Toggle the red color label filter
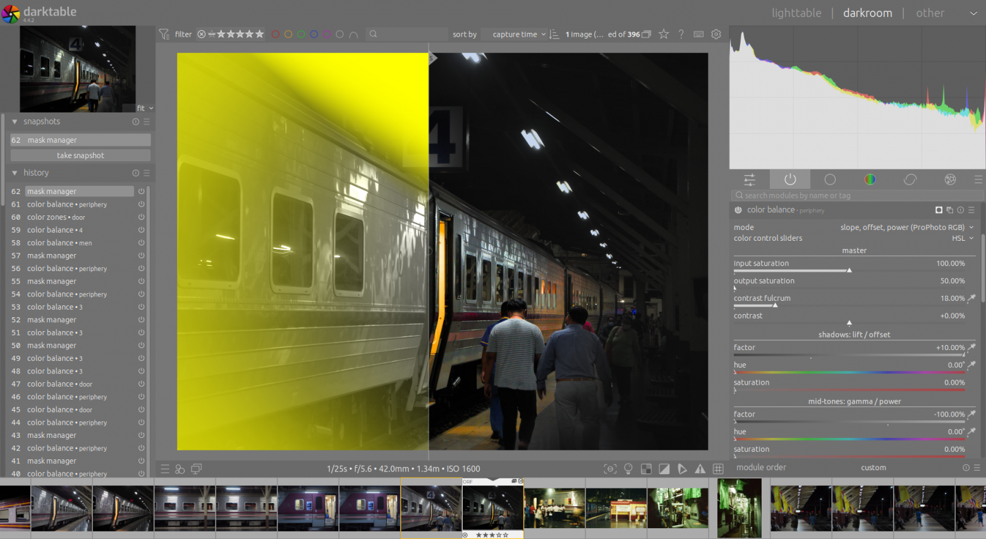The width and height of the screenshot is (986, 539). pyautogui.click(x=275, y=34)
